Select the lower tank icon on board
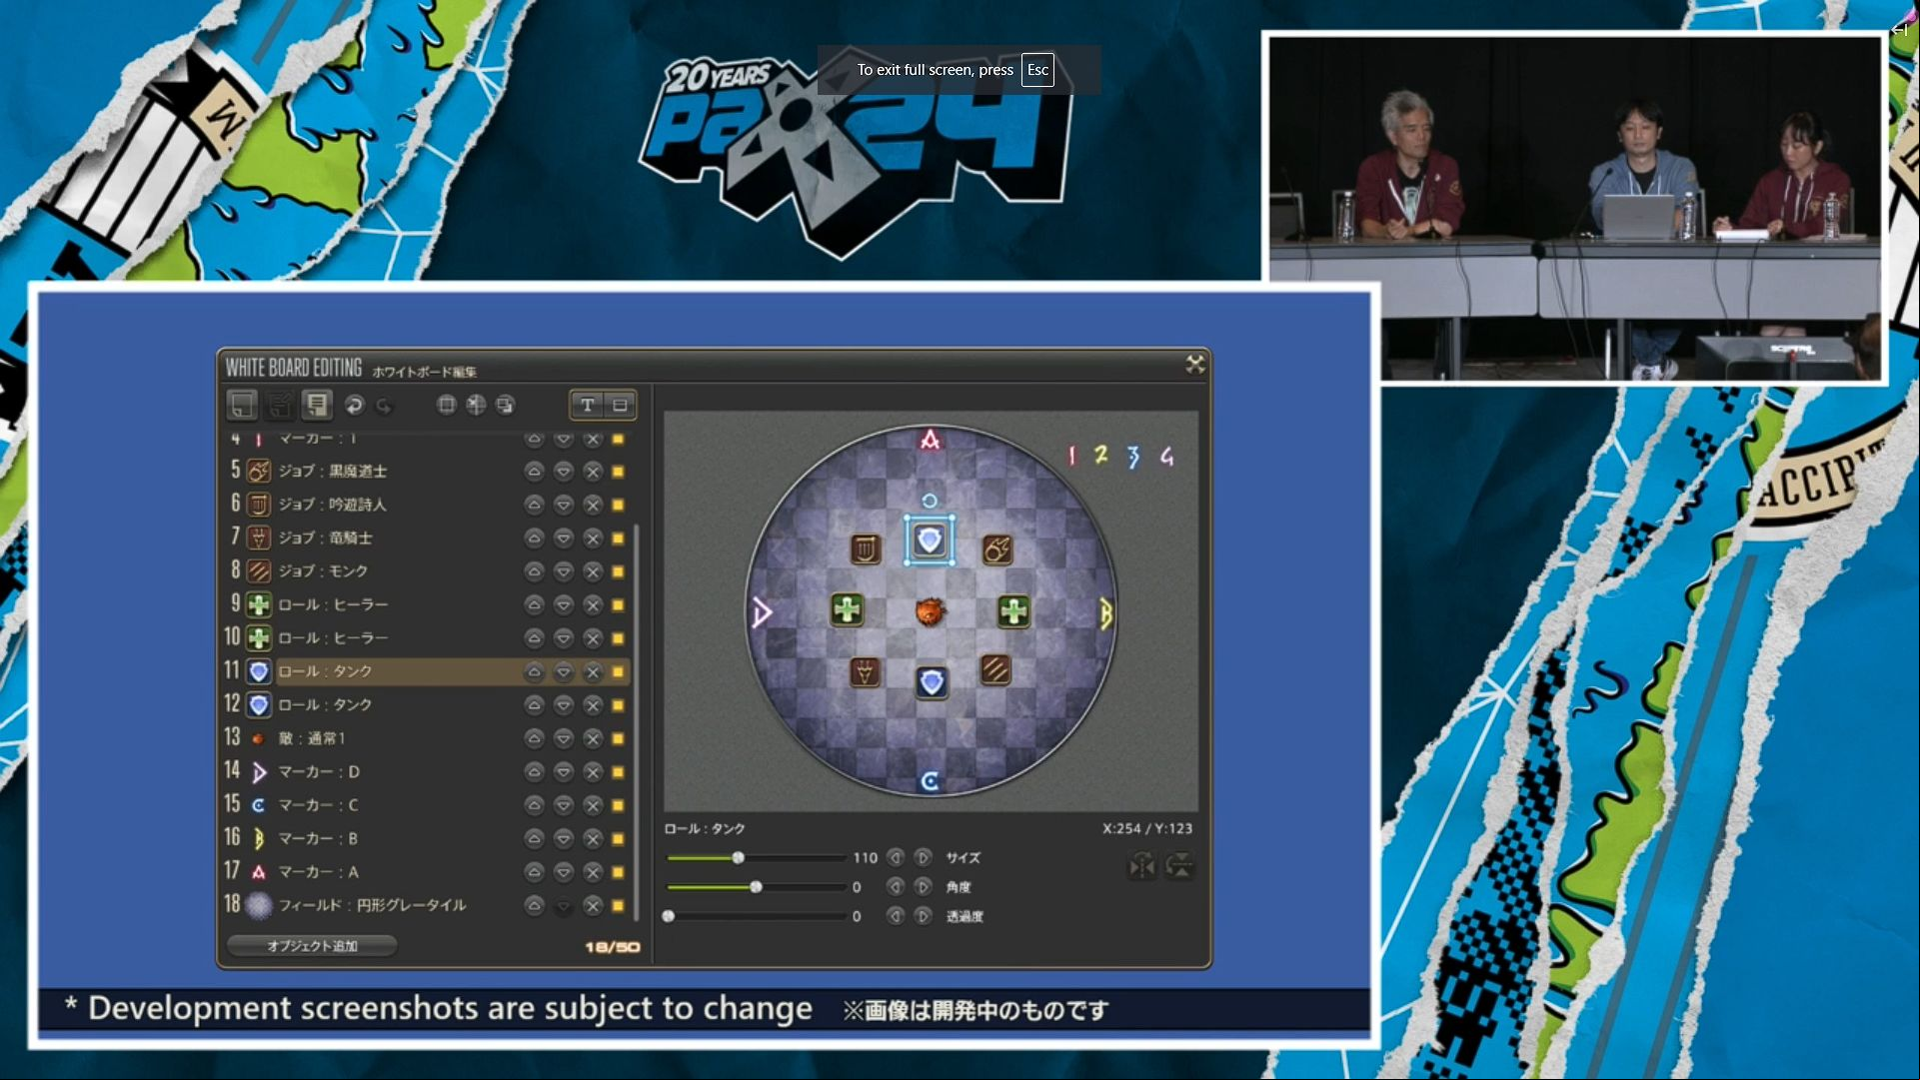This screenshot has height=1080, width=1920. (932, 682)
